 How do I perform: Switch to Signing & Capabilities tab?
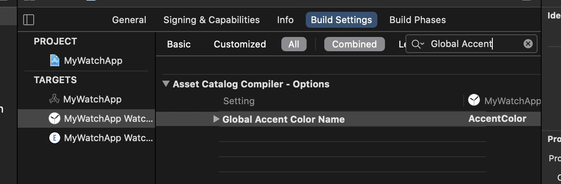[211, 20]
